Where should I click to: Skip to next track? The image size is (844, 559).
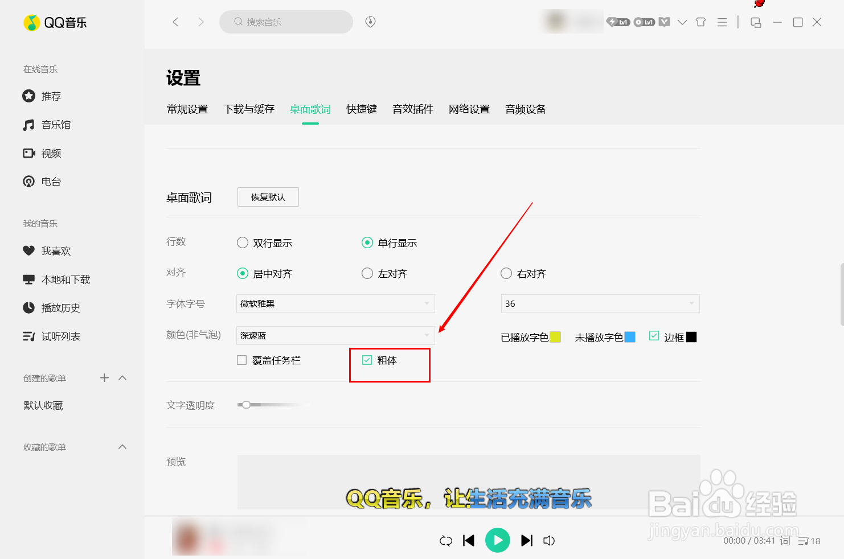coord(527,540)
